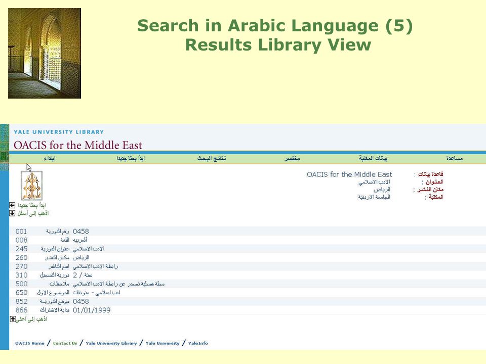Open the Contact Us footer link
The height and width of the screenshot is (364, 486).
pyautogui.click(x=65, y=343)
